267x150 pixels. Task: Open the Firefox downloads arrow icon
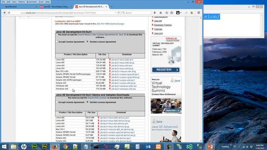(x=155, y=12)
